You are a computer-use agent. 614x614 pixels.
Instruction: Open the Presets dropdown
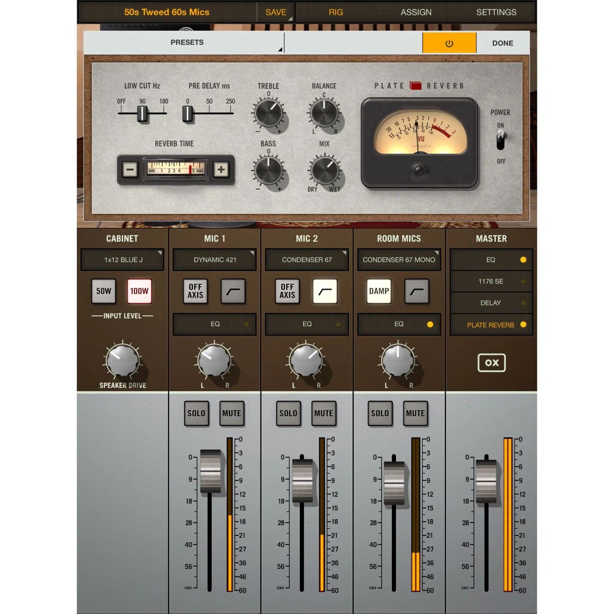tap(187, 43)
